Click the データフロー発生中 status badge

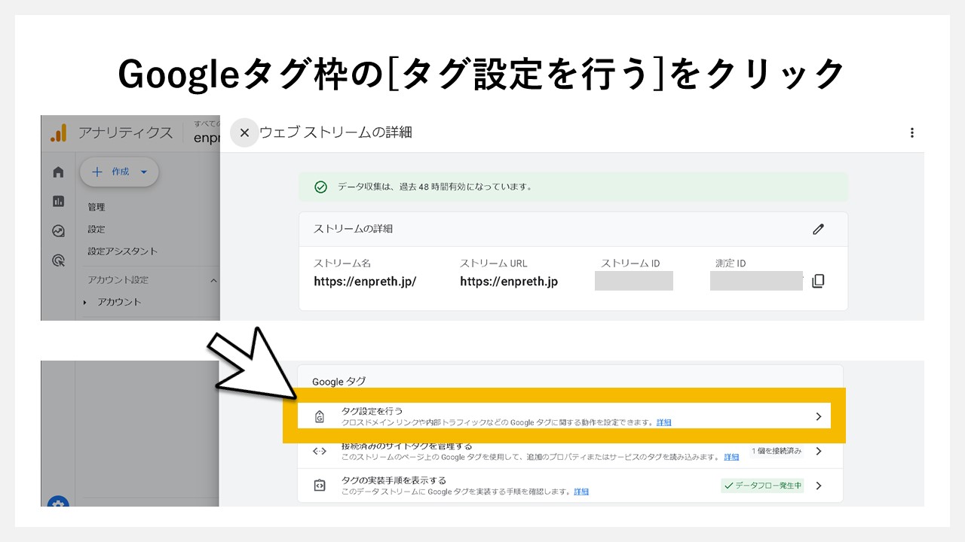(763, 486)
